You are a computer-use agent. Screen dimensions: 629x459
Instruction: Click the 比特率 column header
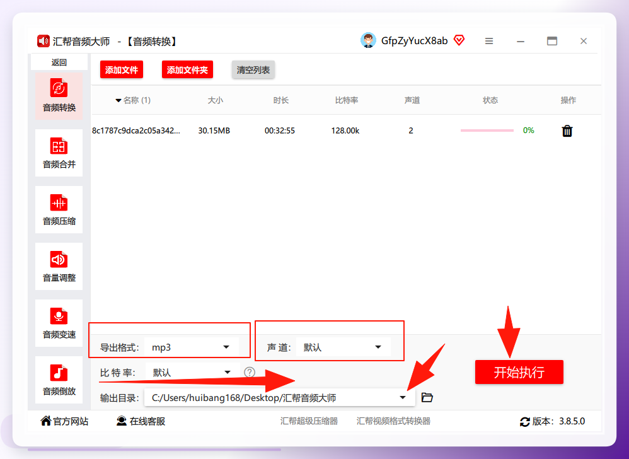pos(347,100)
